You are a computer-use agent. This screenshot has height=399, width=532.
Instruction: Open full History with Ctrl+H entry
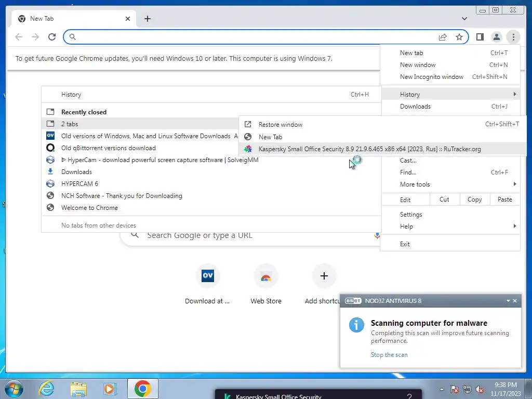coord(211,95)
